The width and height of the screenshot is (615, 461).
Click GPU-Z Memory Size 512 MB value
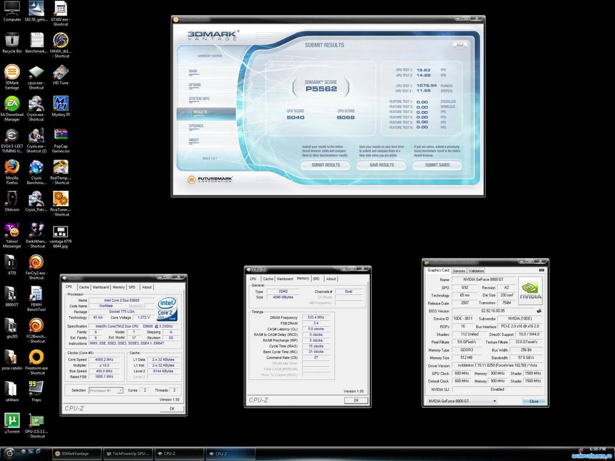click(466, 358)
